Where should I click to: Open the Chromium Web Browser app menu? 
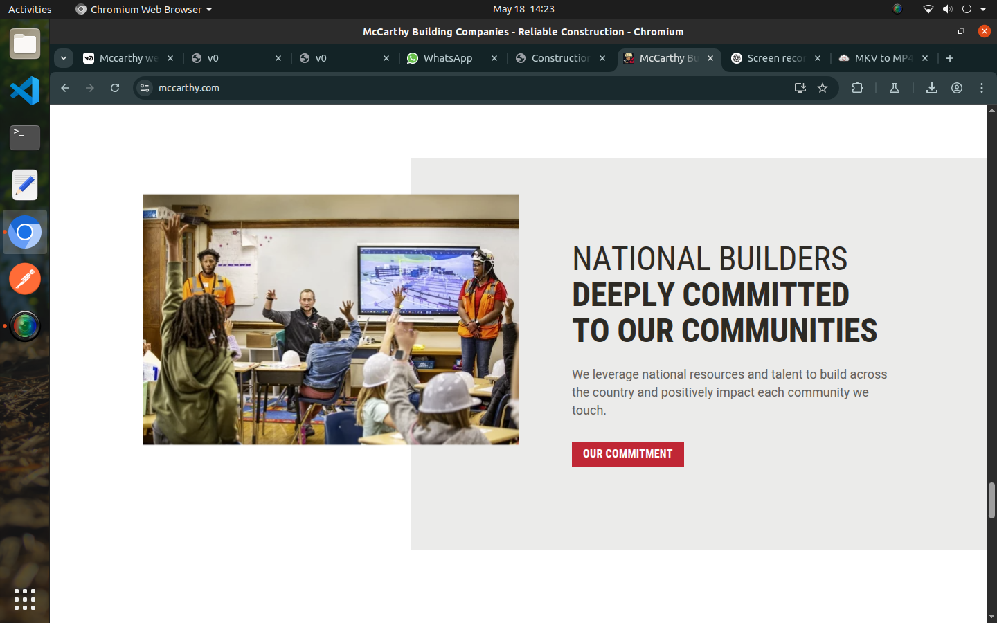coord(143,9)
